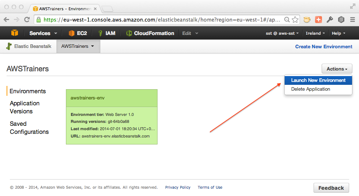This screenshot has width=359, height=196.
Task: Expand the Edit shortcuts dropdown
Action: (190, 33)
